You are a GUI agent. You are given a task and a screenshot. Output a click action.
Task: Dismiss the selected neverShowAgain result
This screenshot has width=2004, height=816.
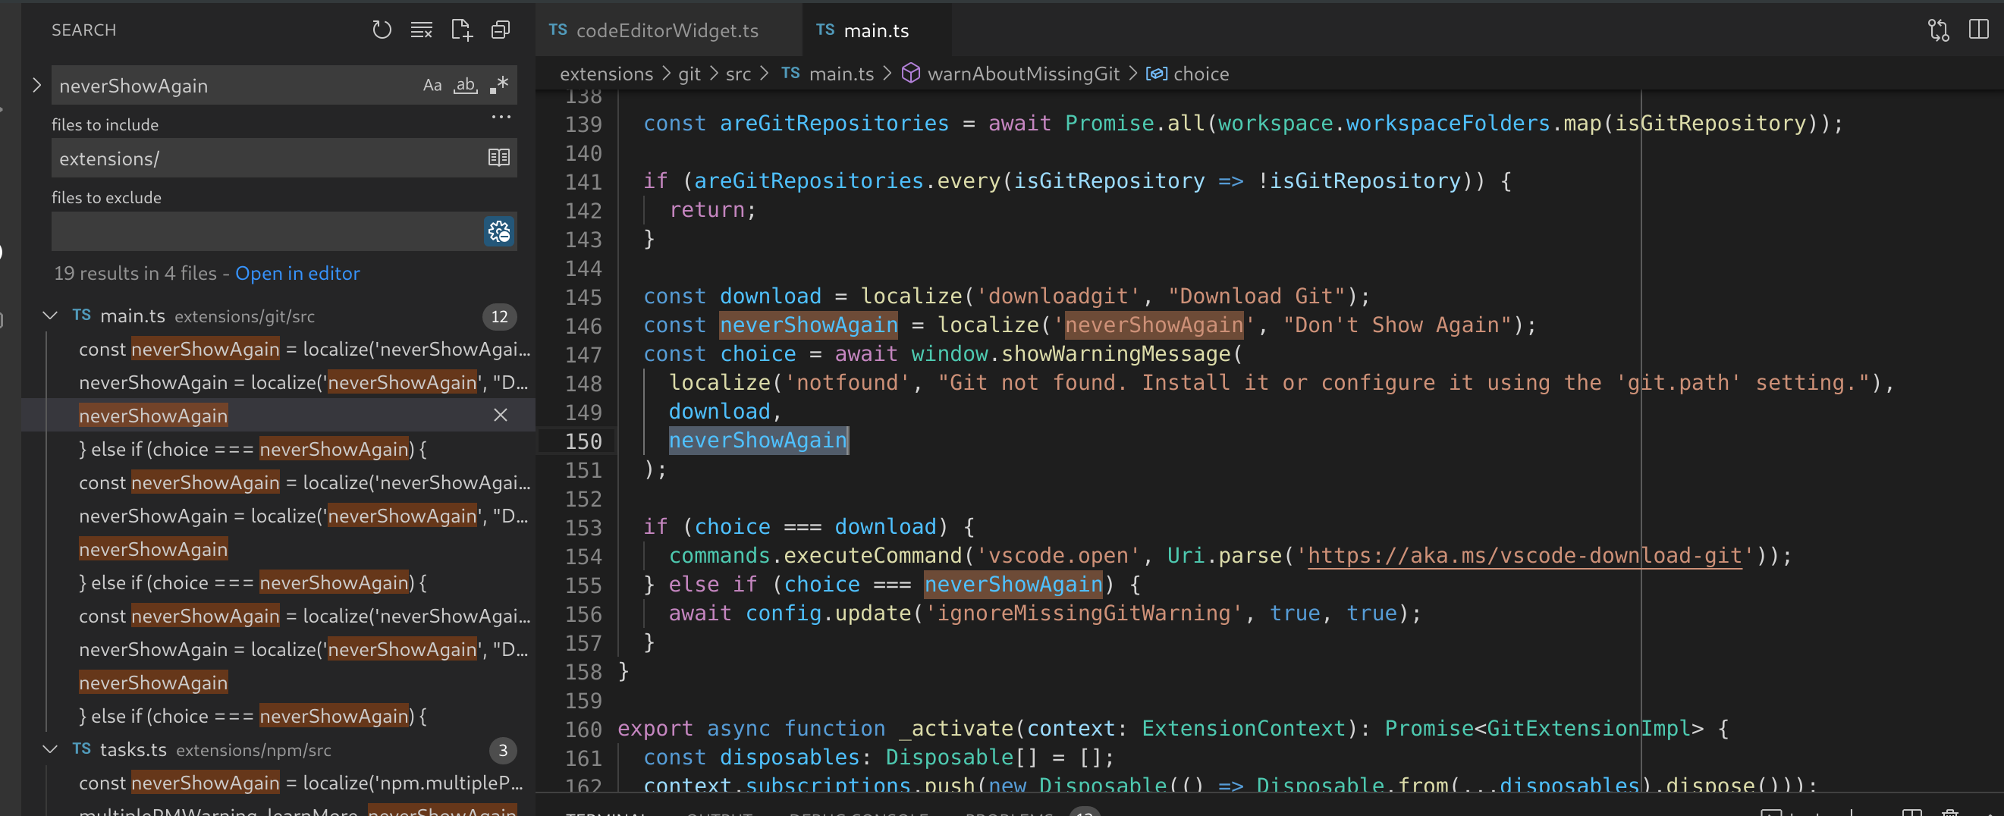[500, 416]
